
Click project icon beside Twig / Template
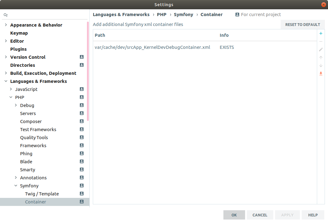(82, 194)
